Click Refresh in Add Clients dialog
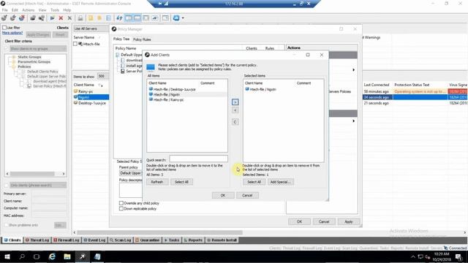This screenshot has width=468, height=263. point(157,182)
